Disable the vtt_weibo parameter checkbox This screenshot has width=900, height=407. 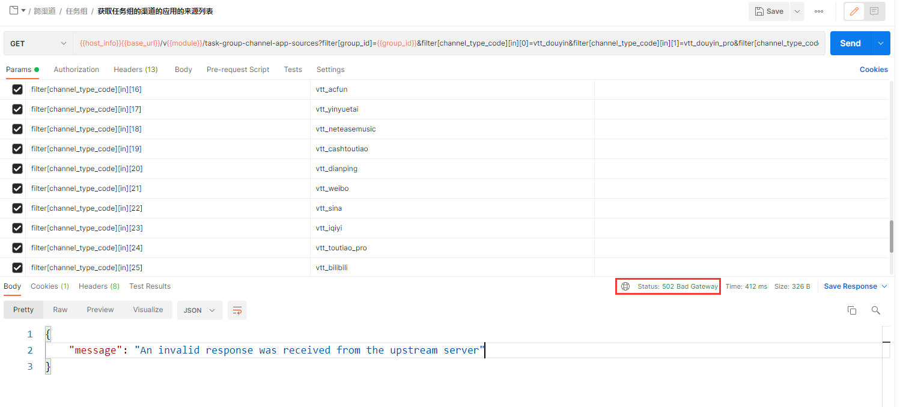tap(17, 188)
